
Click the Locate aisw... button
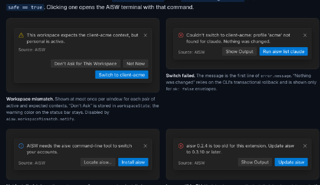pos(98,162)
